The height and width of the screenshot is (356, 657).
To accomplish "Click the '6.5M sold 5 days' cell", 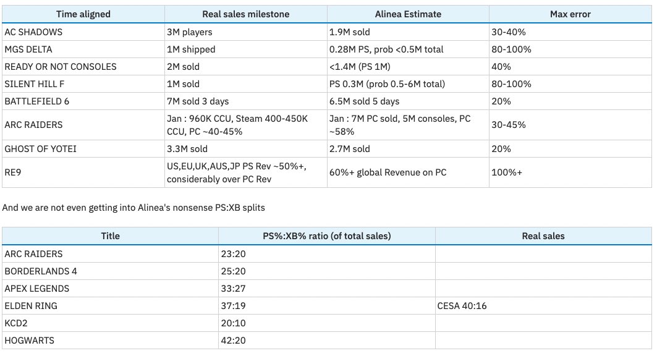I will tap(408, 101).
